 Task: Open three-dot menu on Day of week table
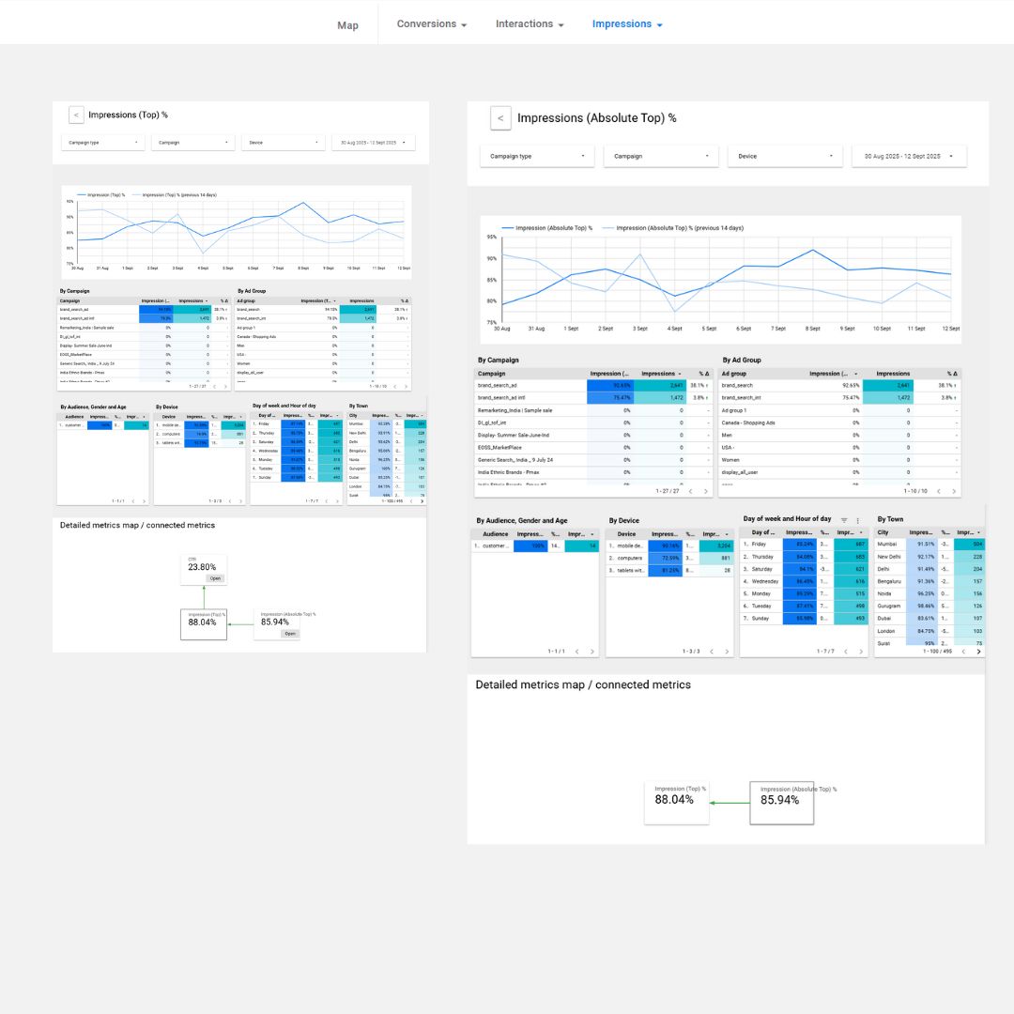point(857,520)
